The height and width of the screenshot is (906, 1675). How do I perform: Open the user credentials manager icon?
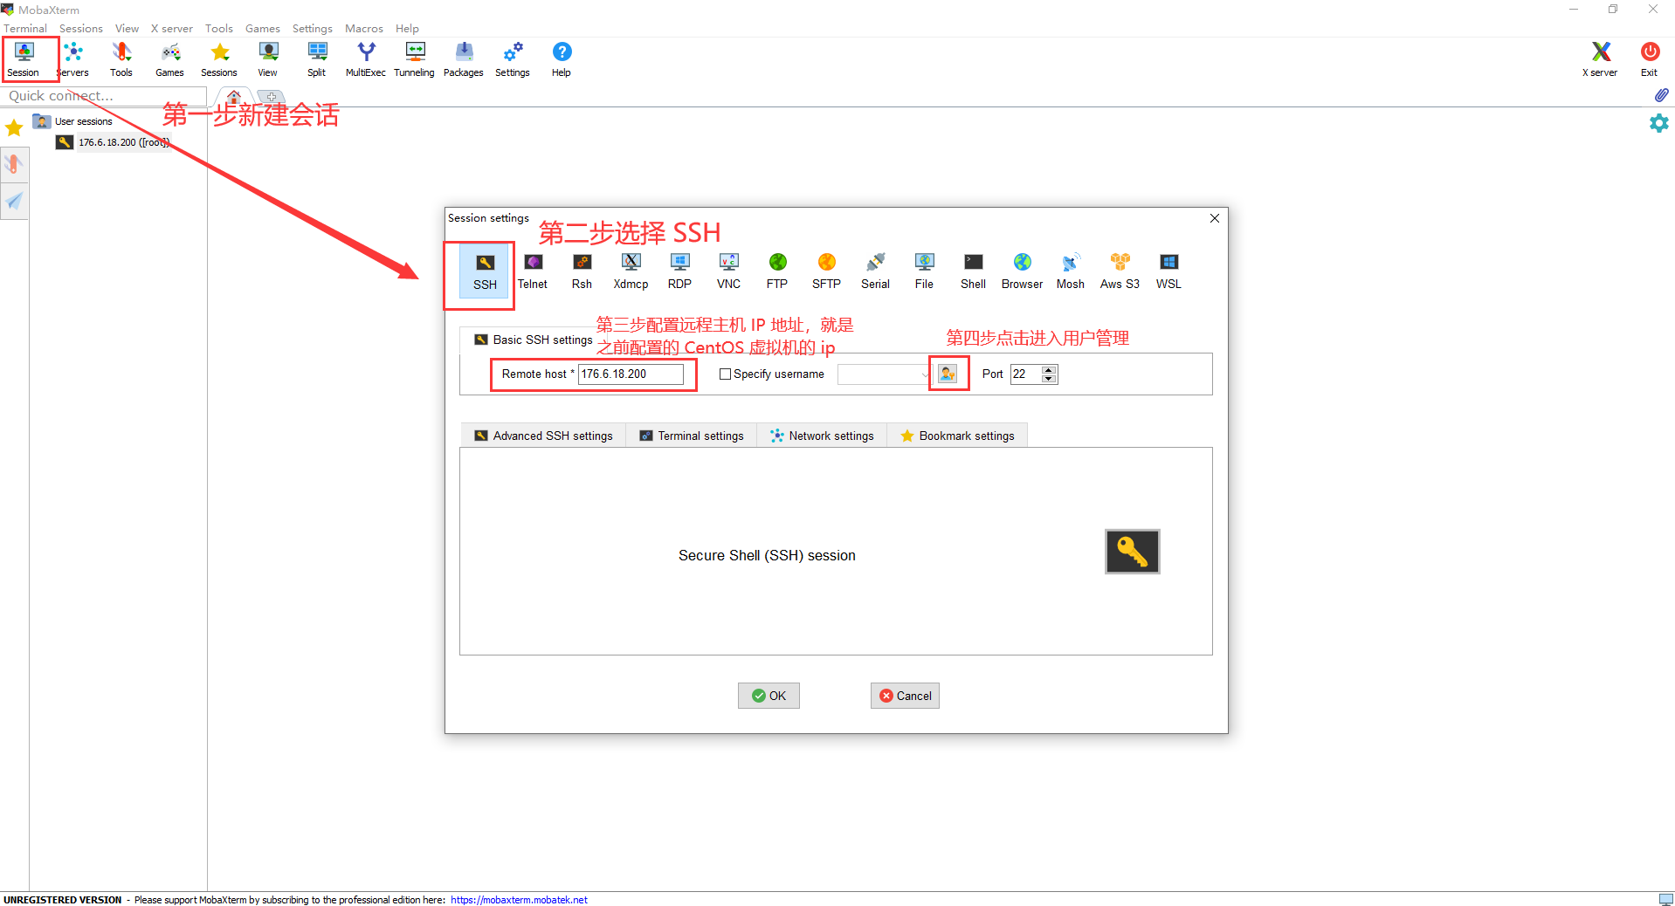point(948,374)
